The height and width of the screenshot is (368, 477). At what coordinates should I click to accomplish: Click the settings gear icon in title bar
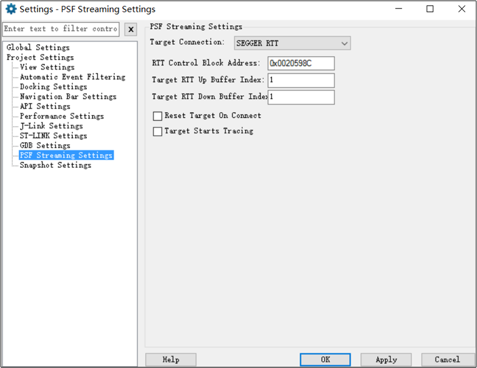tap(11, 10)
